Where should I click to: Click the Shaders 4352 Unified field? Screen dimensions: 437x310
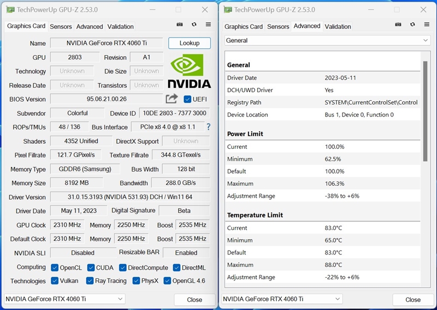click(x=81, y=141)
